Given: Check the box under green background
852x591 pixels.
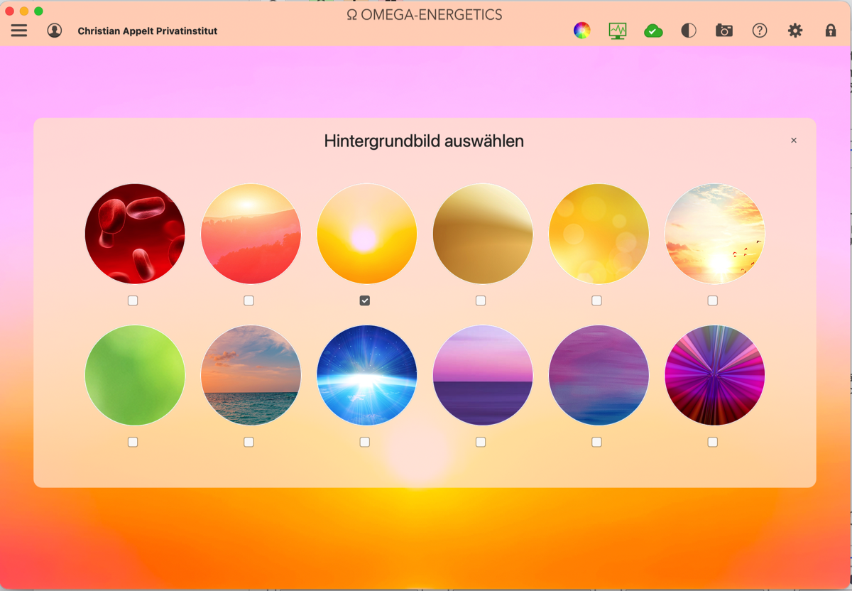Looking at the screenshot, I should [x=133, y=442].
